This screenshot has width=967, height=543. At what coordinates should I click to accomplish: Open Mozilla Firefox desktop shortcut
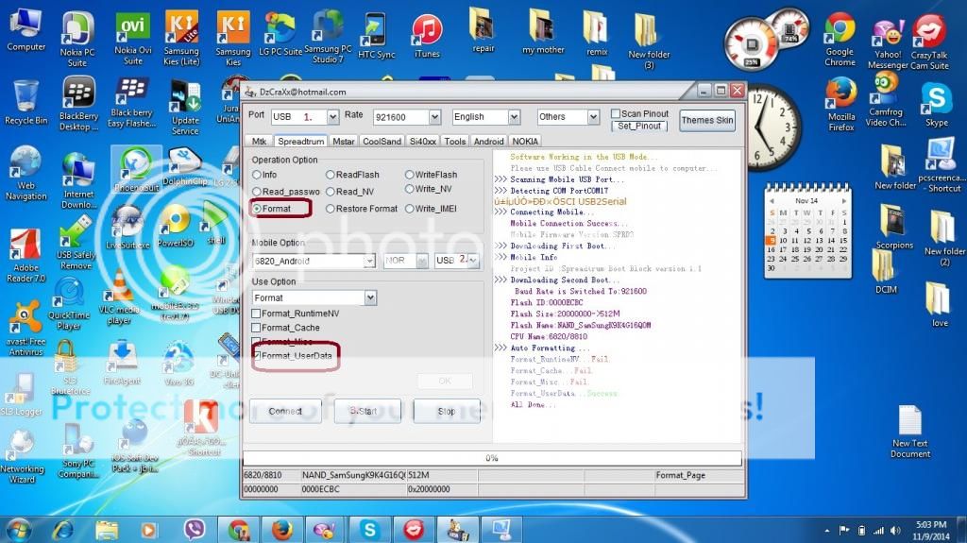pyautogui.click(x=840, y=98)
